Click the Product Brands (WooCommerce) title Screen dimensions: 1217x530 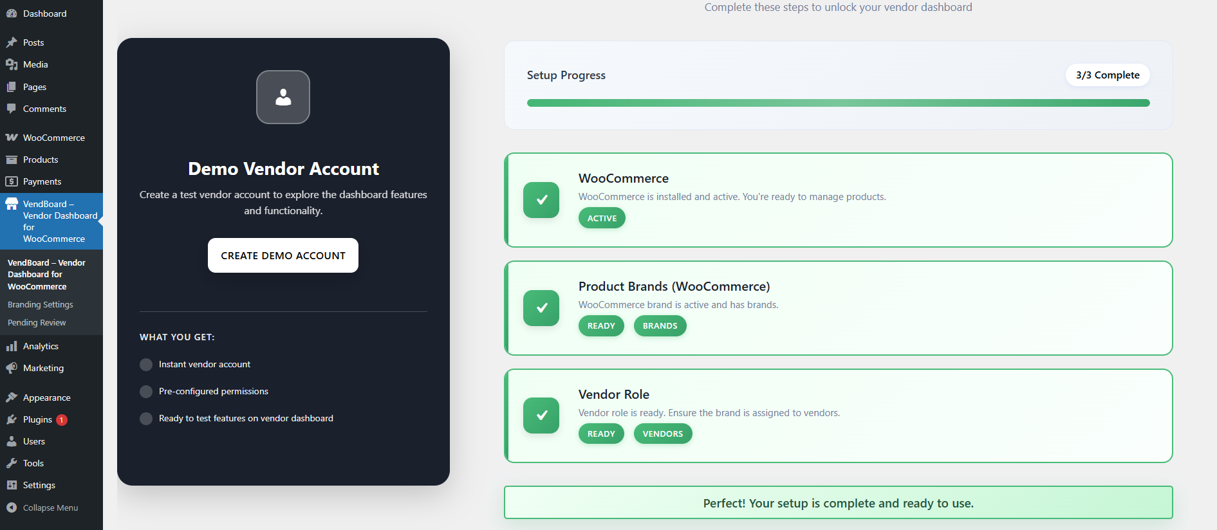click(674, 286)
